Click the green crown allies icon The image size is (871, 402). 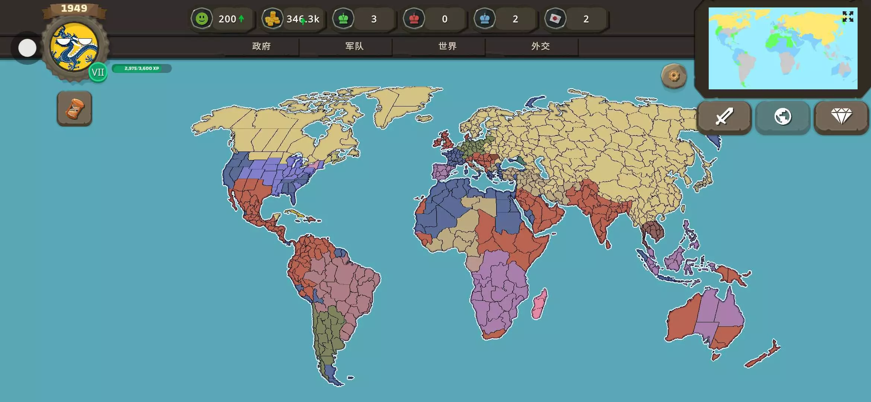pyautogui.click(x=343, y=19)
